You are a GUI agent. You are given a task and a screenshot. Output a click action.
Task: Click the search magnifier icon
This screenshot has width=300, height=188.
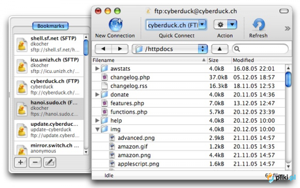237,49
